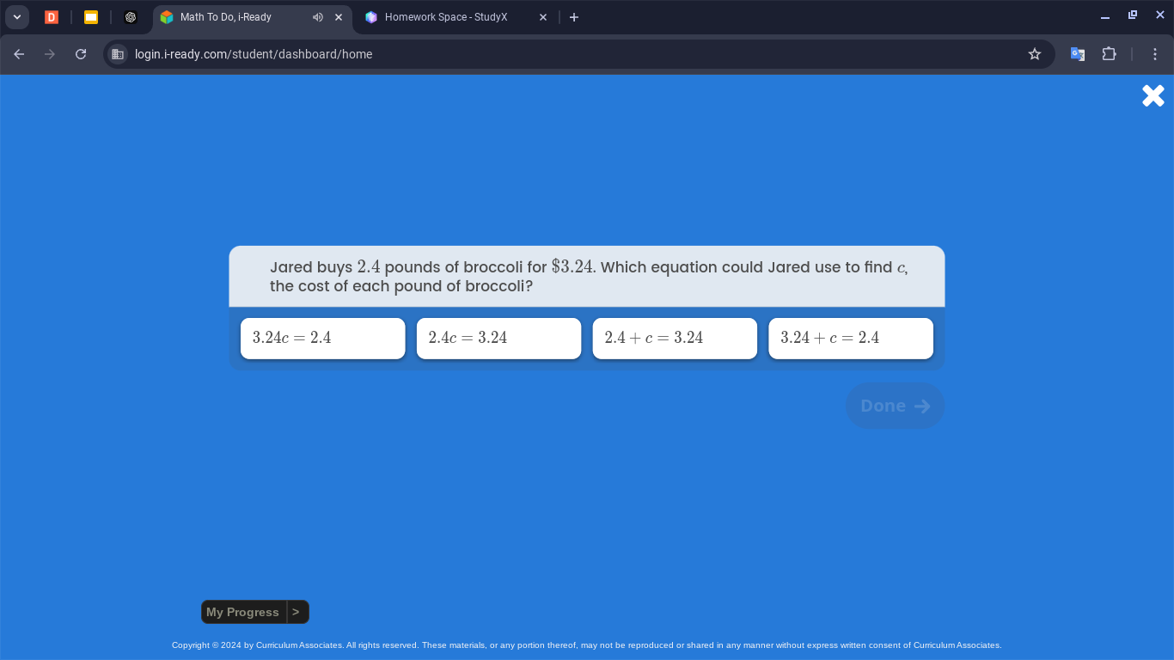Viewport: 1174px width, 660px height.
Task: Close the browser window
Action: 1159,15
